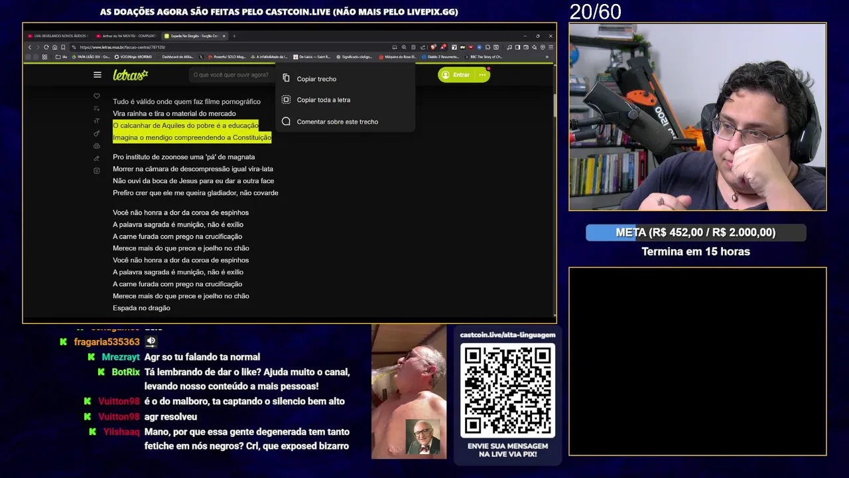Click the last icon in the lyrics sidebar
Viewport: 849px width, 478px height.
coord(97,171)
